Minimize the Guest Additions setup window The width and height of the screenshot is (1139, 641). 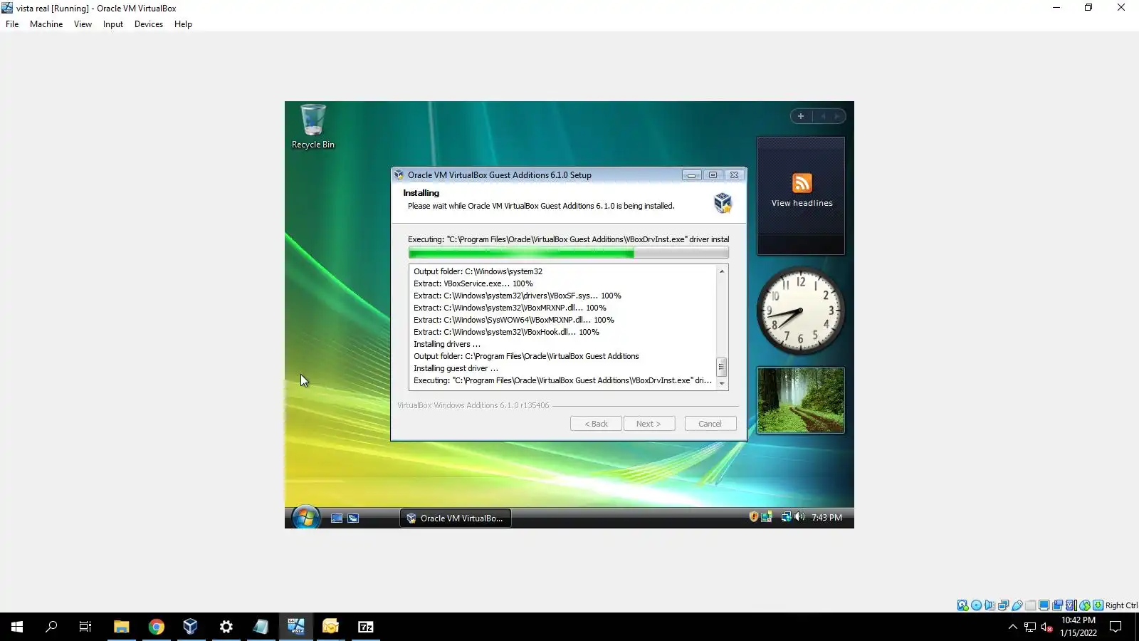click(x=691, y=175)
